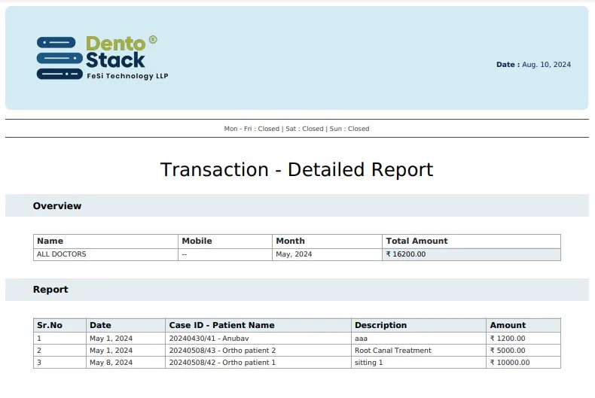Viewport: 595px width, 398px height.
Task: Click the registered trademark symbol beside Dento
Action: point(153,40)
